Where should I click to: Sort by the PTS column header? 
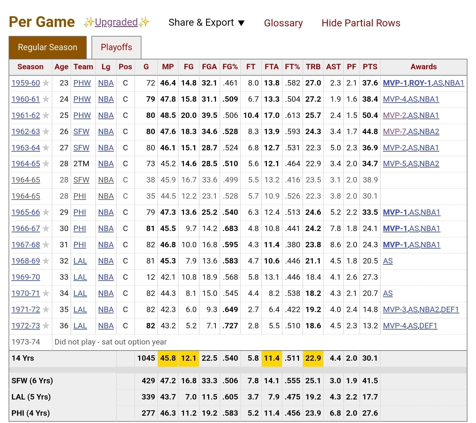tap(370, 67)
